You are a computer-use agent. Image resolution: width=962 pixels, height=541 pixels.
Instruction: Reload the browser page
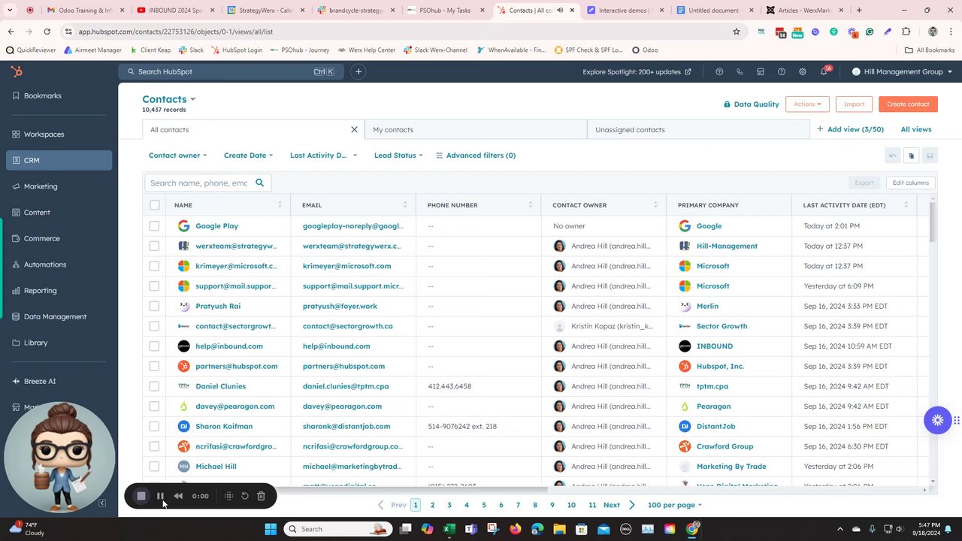click(x=47, y=32)
